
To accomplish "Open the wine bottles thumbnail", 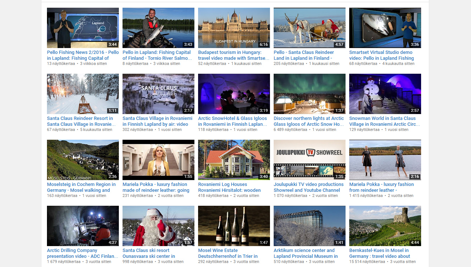I will click(x=234, y=226).
